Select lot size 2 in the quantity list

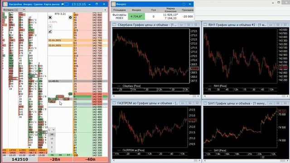(x=52, y=147)
